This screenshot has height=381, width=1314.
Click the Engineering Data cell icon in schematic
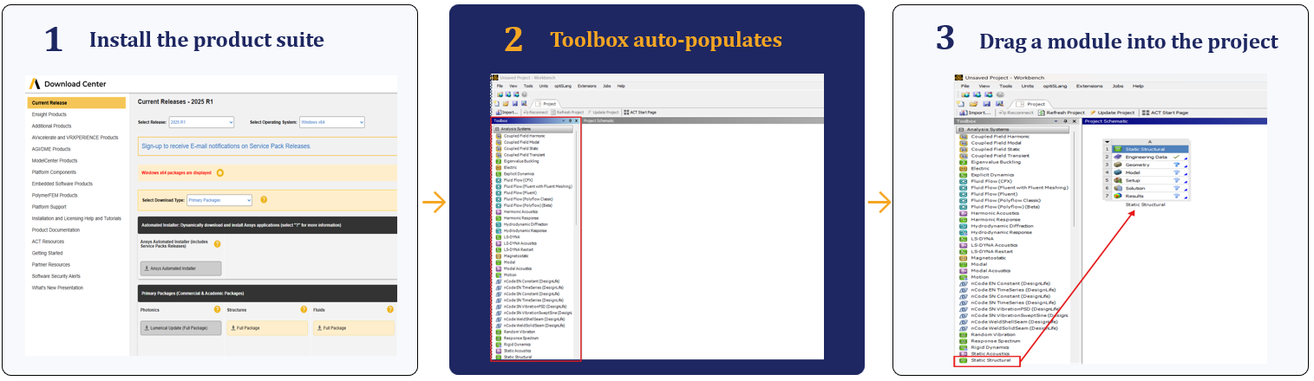pos(1117,157)
